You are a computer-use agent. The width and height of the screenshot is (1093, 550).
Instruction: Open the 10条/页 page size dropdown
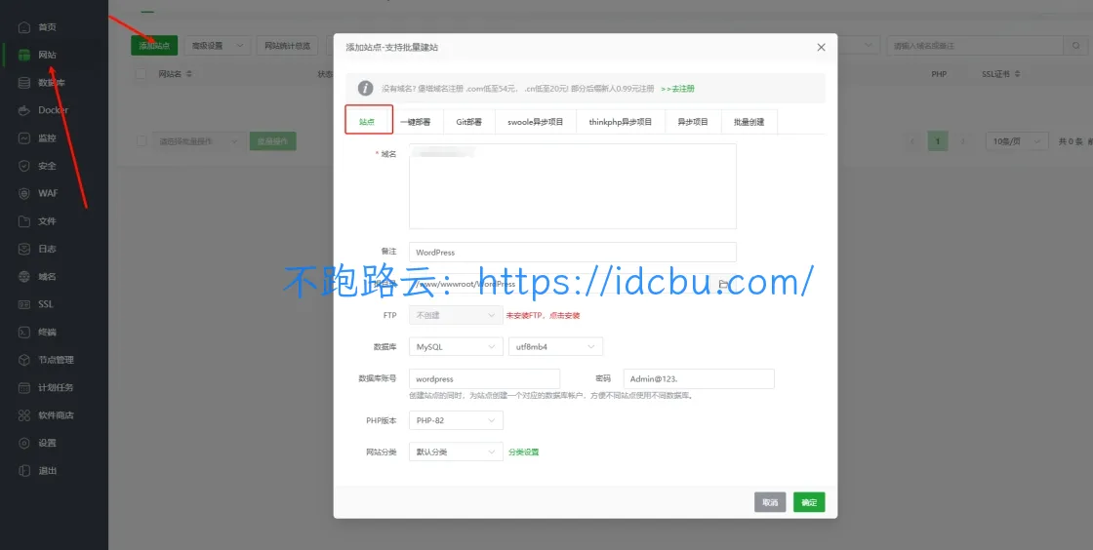click(x=1016, y=141)
